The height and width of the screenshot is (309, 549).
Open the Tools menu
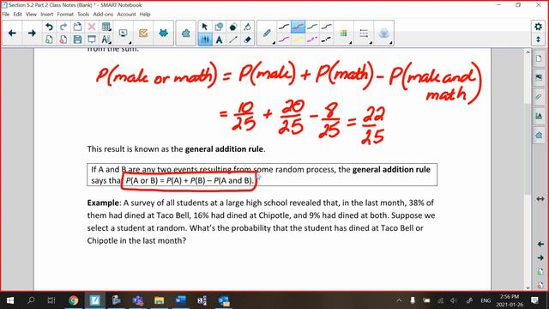click(x=83, y=15)
